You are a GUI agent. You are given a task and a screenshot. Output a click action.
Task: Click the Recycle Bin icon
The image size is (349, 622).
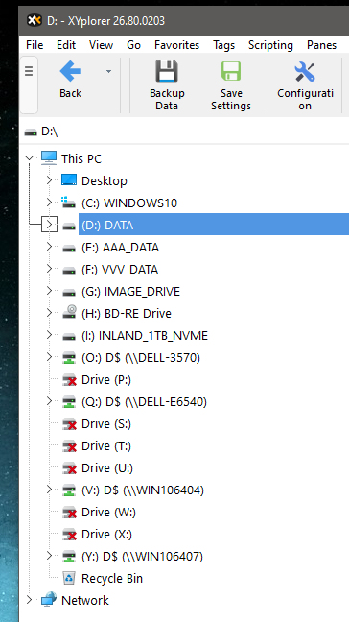(69, 578)
